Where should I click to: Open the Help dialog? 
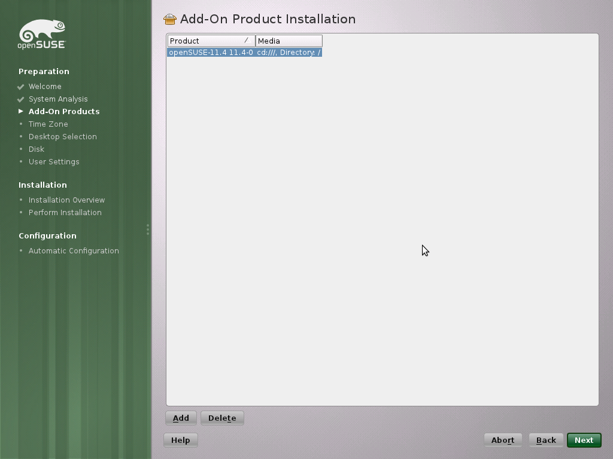(181, 440)
